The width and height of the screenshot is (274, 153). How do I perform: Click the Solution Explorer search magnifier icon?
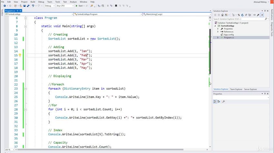(266, 19)
